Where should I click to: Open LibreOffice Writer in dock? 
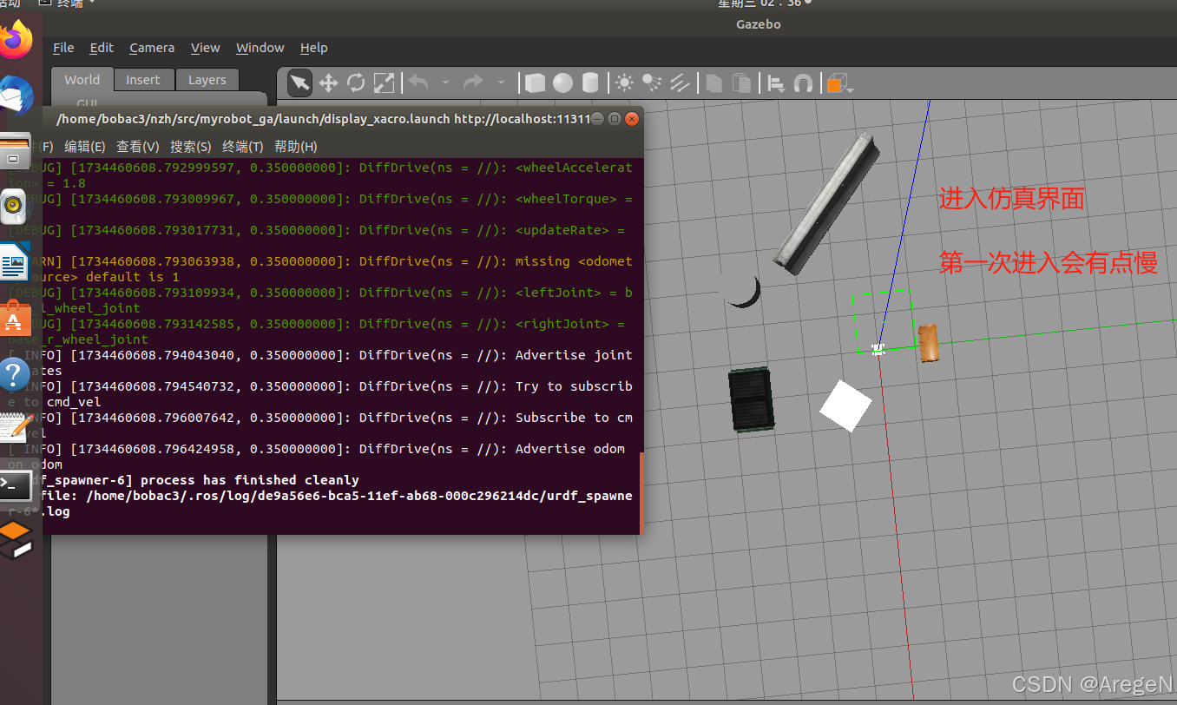point(15,262)
